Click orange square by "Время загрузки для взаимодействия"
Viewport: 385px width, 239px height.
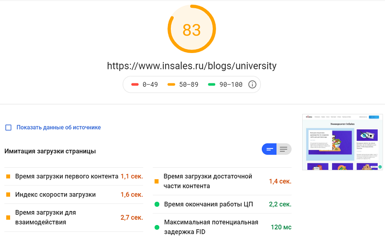[8, 217]
